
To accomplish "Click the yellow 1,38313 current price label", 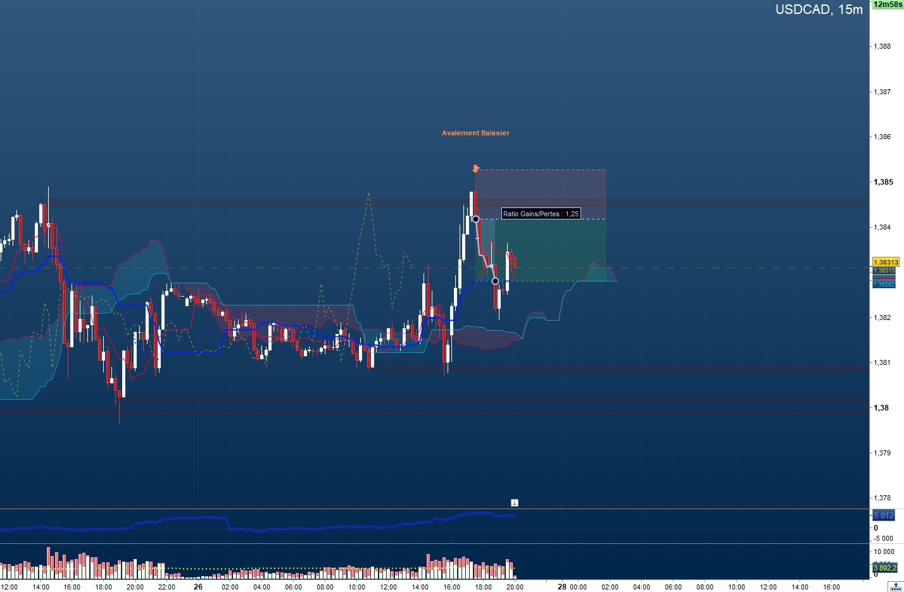I will 885,262.
